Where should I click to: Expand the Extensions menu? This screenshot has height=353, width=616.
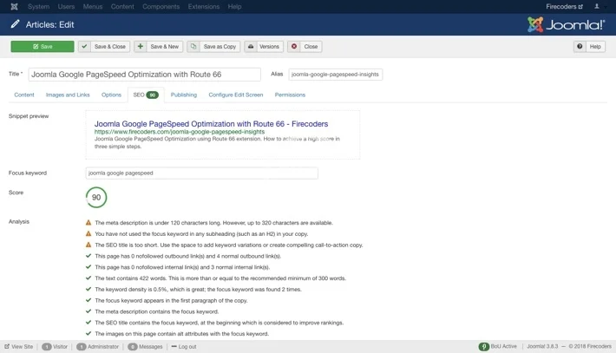[x=204, y=7]
